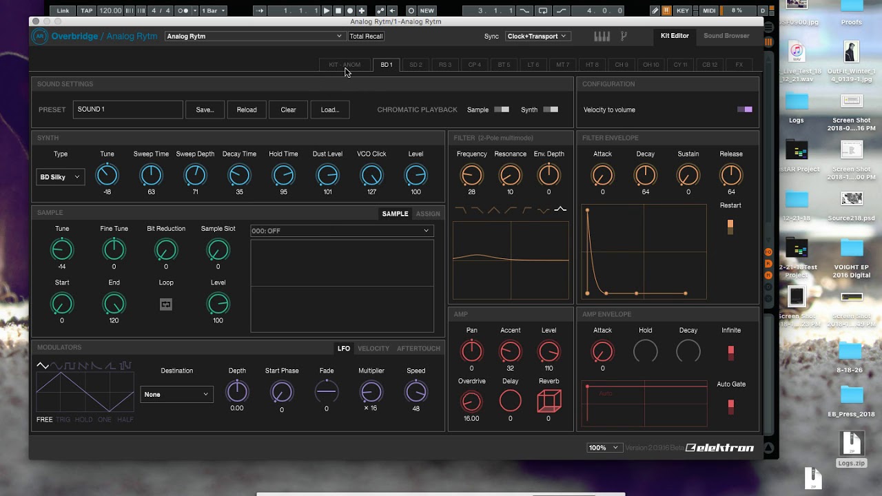The image size is (882, 496).
Task: Open the VELOCITY modulator tab
Action: point(373,349)
